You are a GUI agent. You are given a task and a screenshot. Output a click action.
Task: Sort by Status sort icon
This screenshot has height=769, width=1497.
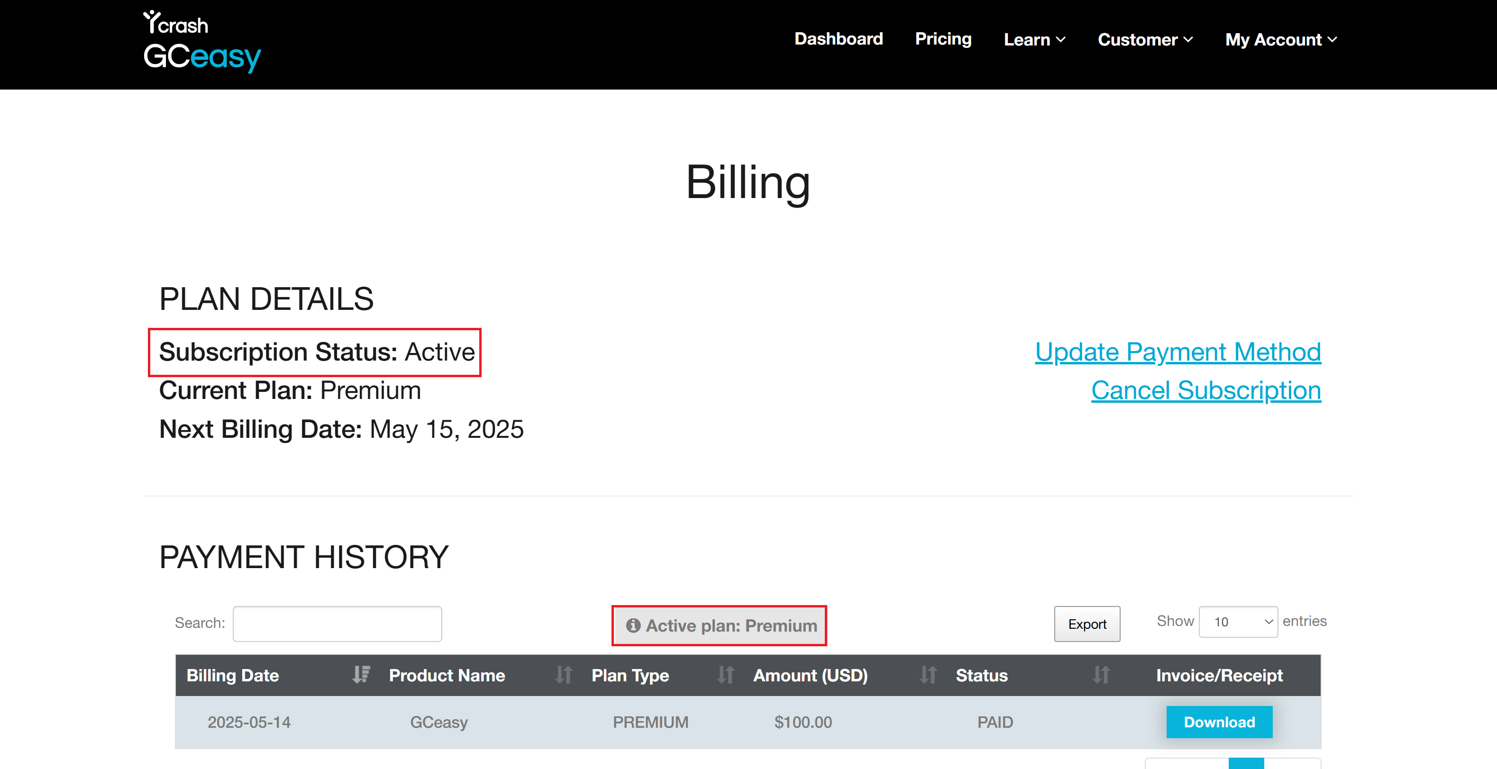pyautogui.click(x=1101, y=675)
